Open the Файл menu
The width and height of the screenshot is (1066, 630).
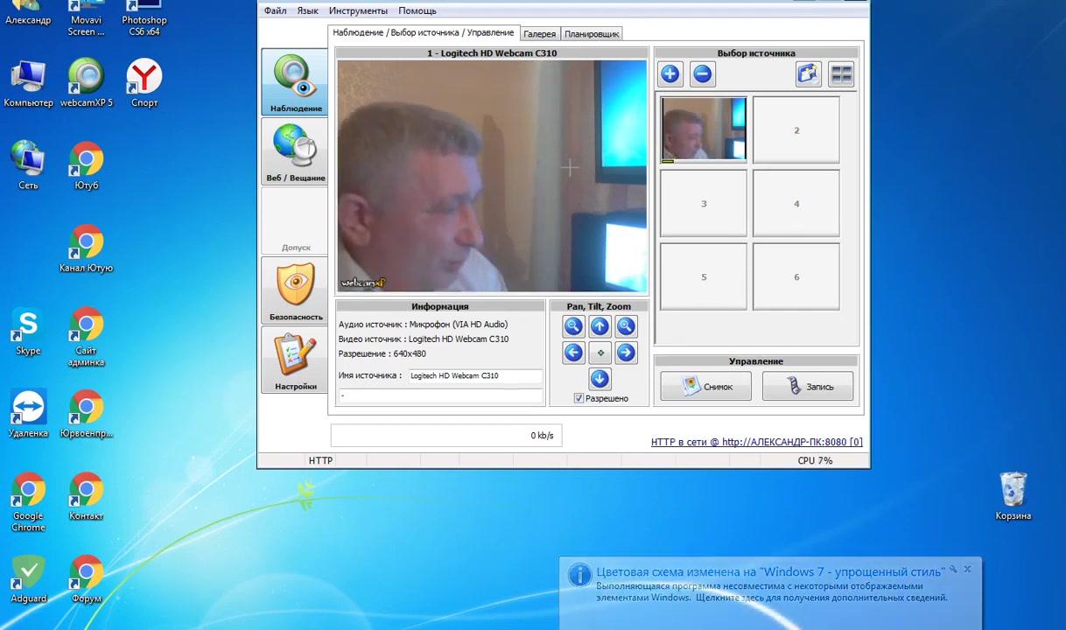click(275, 10)
